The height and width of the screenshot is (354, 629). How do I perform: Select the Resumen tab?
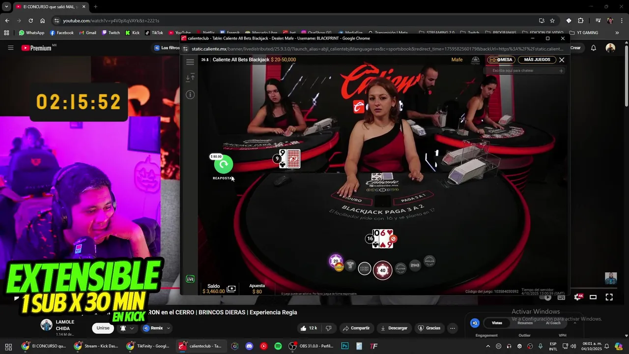pyautogui.click(x=525, y=323)
